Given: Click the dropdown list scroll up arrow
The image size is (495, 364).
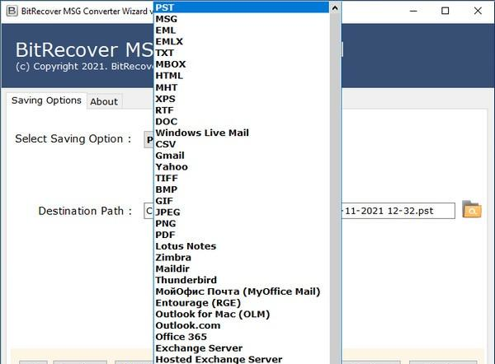Looking at the screenshot, I should pos(335,7).
